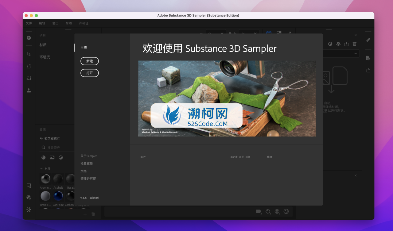This screenshot has height=231, width=393.
Task: Click the half-filled circle icon in layers panel
Action: click(330, 44)
